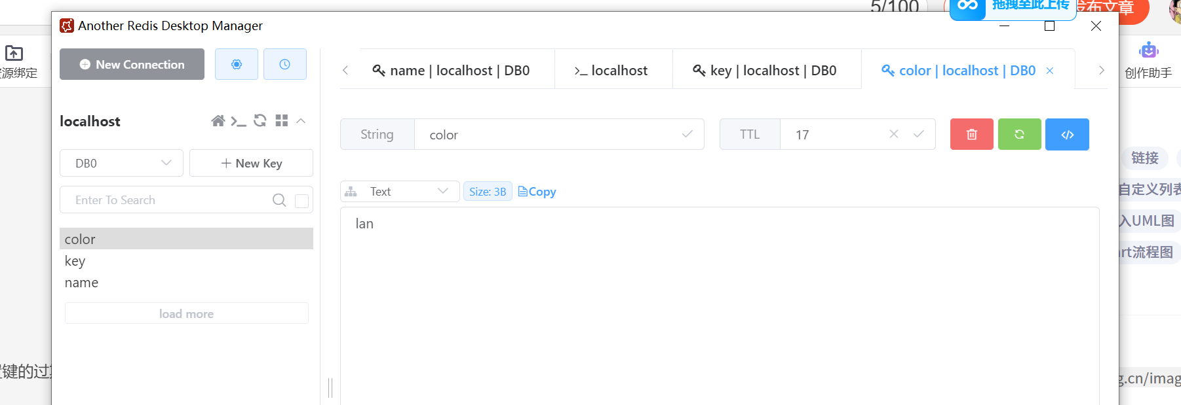This screenshot has height=405, width=1181.
Task: Open the connection menu grid icon
Action: click(x=282, y=120)
